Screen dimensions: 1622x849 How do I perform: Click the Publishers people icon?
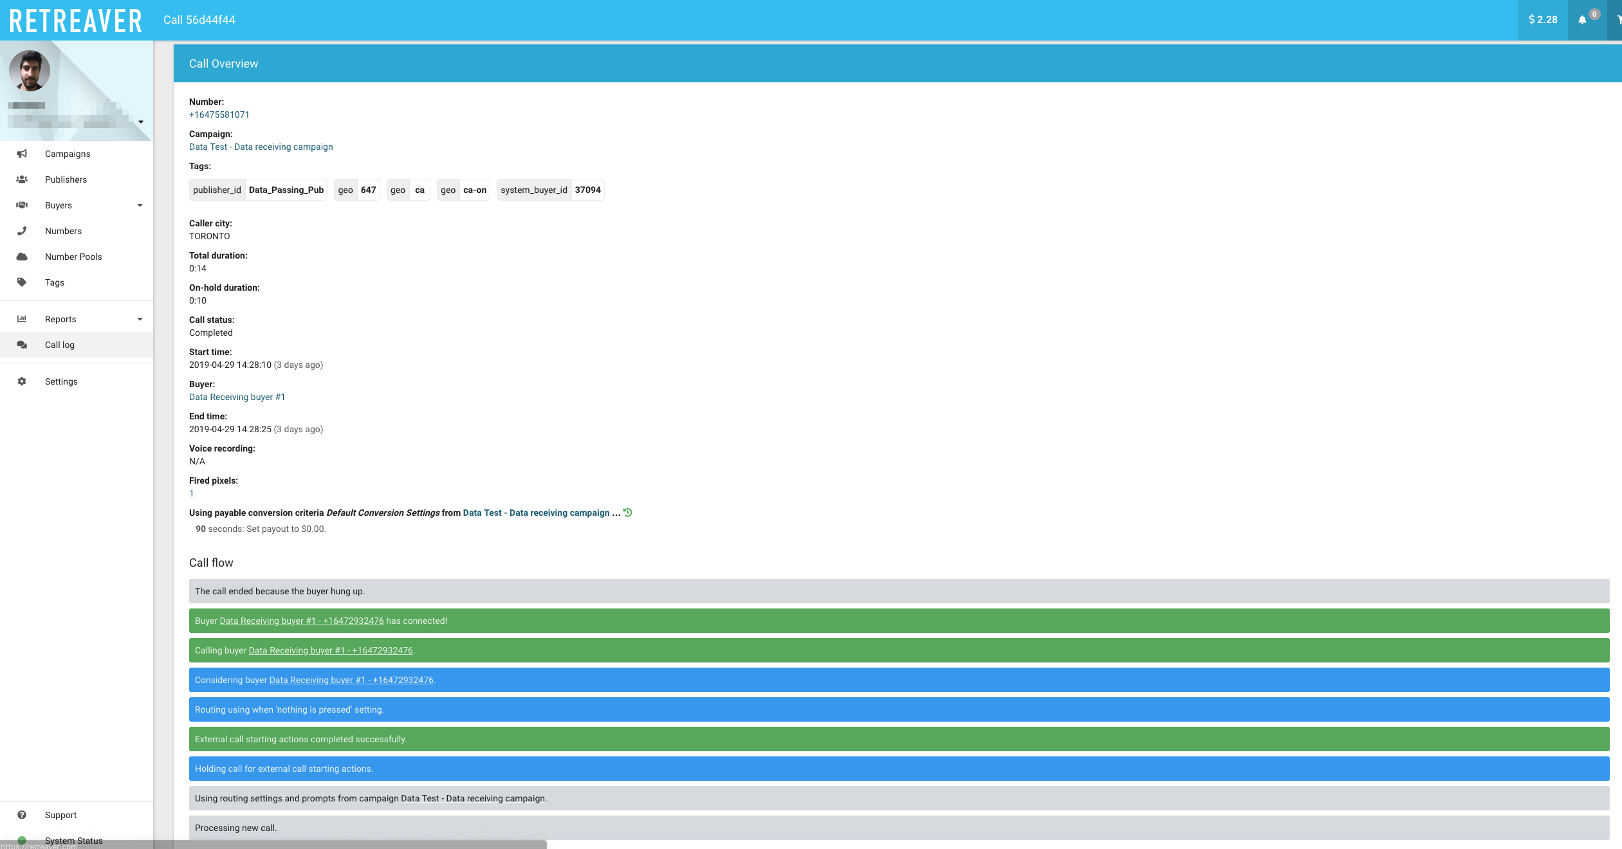pyautogui.click(x=22, y=179)
